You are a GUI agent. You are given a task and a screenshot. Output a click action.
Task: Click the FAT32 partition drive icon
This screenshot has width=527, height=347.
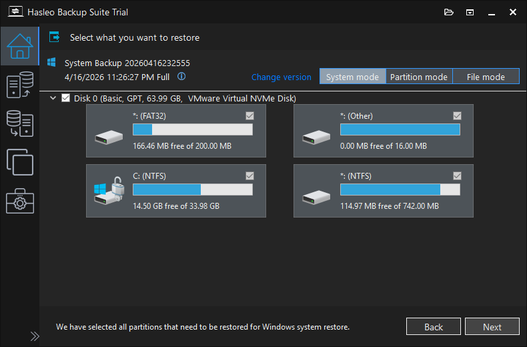point(109,137)
